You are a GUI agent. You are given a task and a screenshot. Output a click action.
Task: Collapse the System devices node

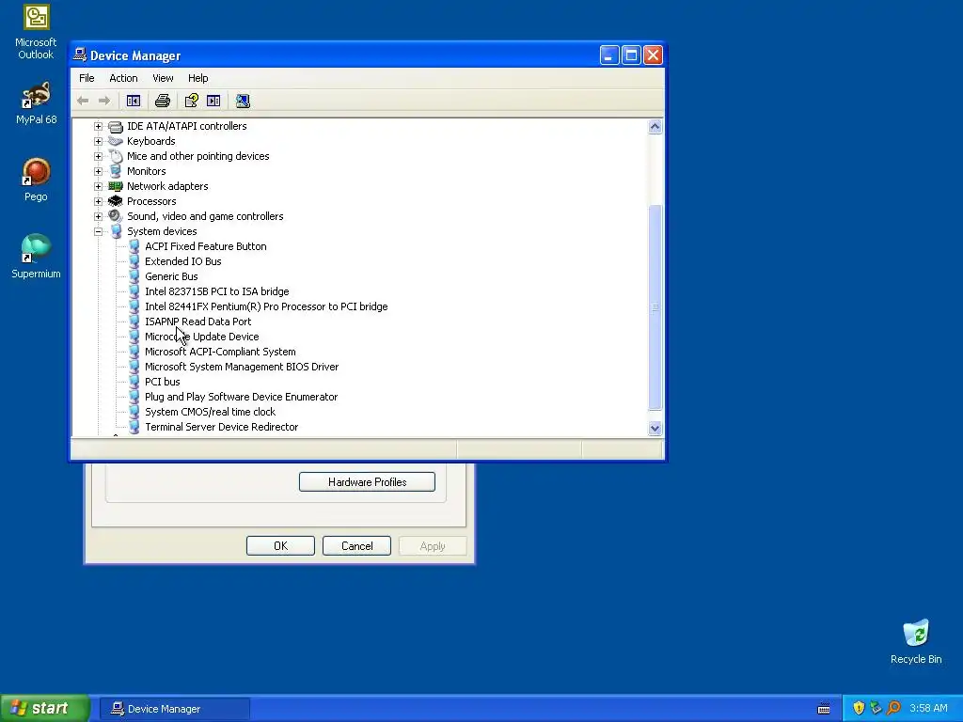(98, 231)
